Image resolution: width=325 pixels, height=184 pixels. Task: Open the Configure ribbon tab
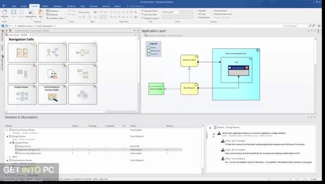[x=58, y=6]
